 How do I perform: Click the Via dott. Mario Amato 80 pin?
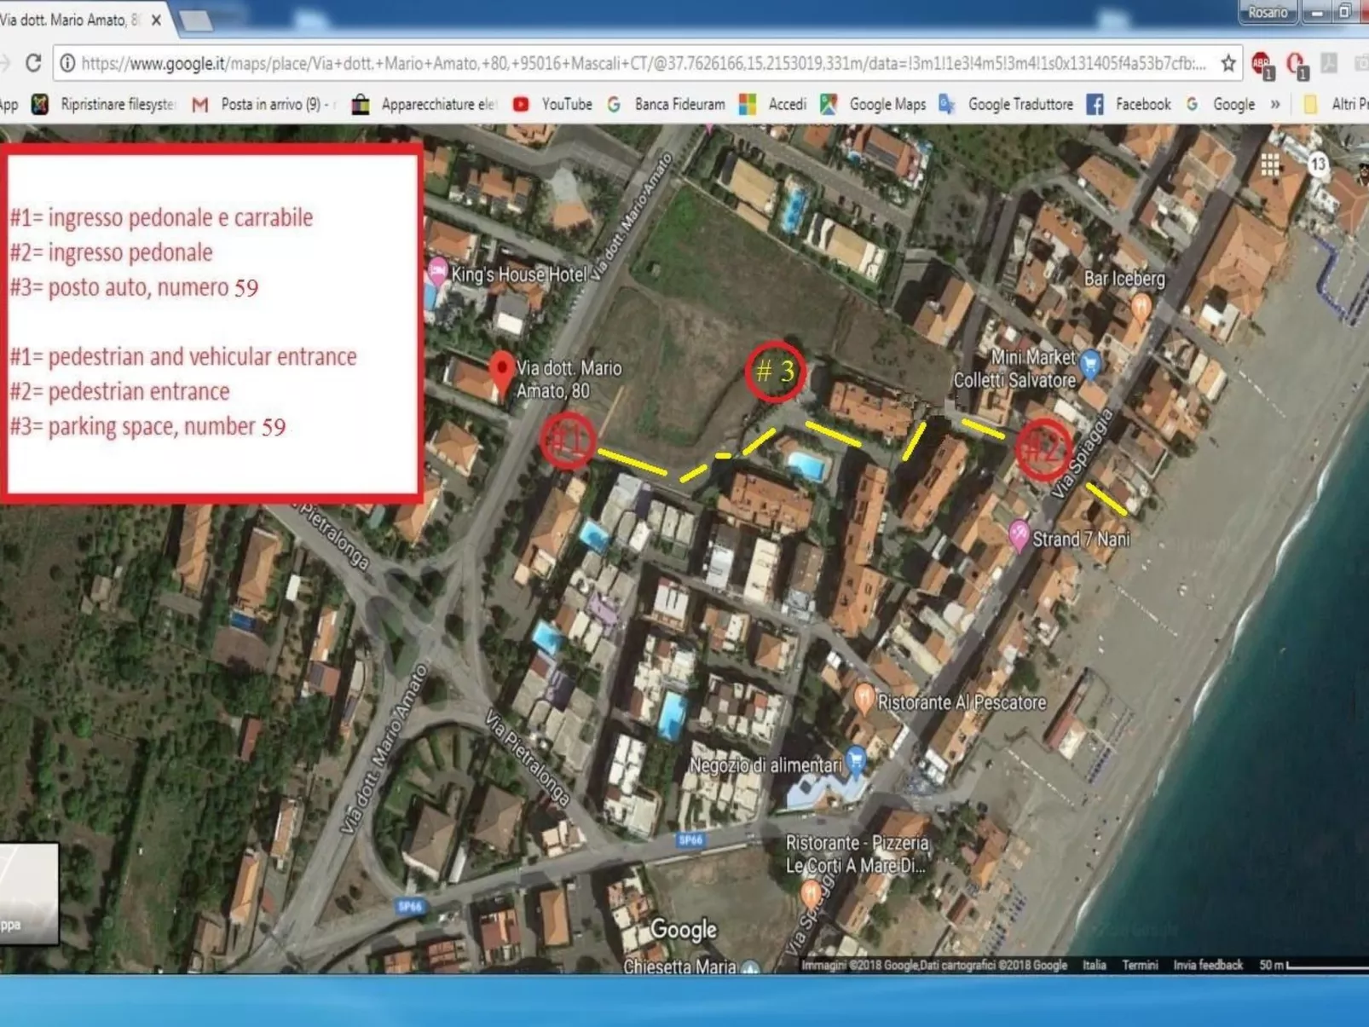coord(503,370)
